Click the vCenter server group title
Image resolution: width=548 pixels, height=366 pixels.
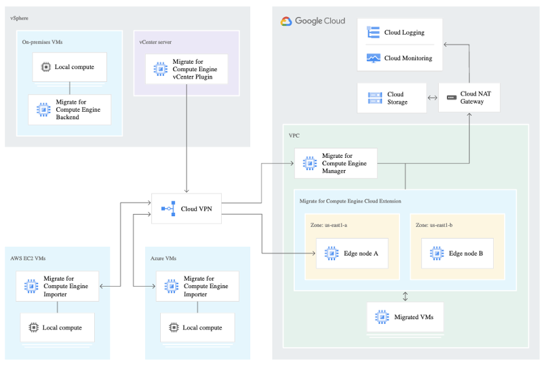pos(155,42)
